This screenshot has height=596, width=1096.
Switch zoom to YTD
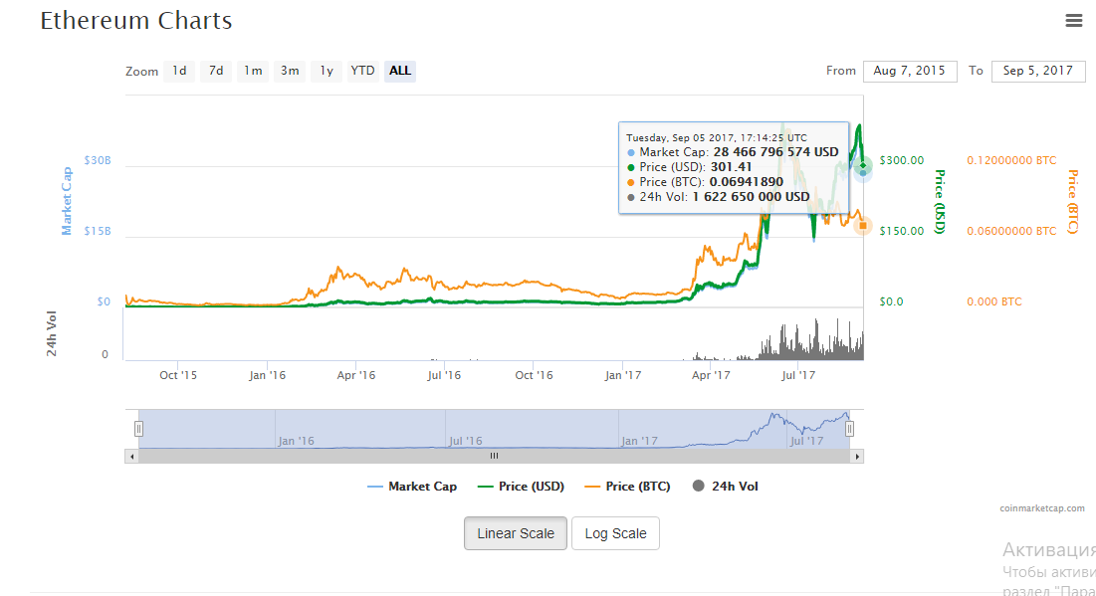point(363,71)
